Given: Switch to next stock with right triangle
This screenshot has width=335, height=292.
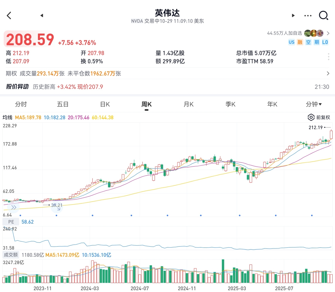Looking at the screenshot, I should pos(293,15).
